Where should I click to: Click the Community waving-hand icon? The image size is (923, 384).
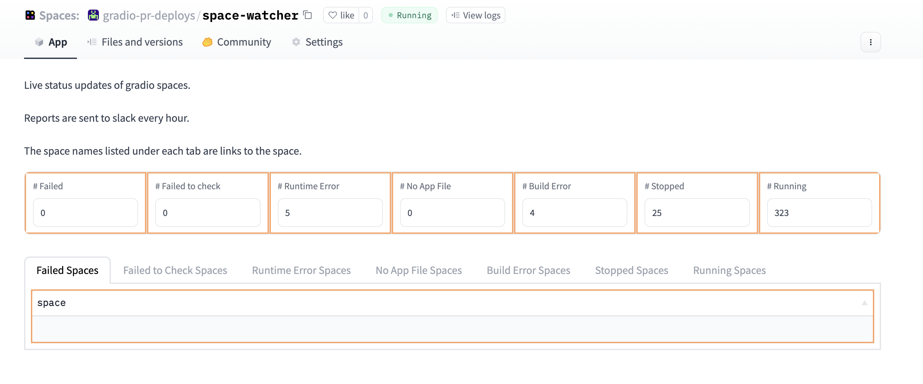pyautogui.click(x=207, y=42)
